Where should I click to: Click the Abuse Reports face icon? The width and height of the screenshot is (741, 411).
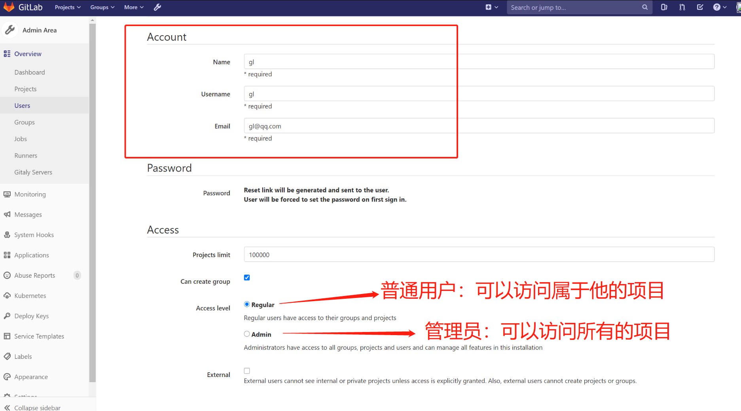7,275
